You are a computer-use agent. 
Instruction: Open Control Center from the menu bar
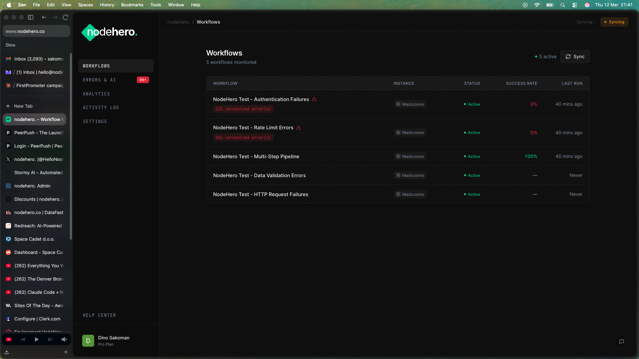(574, 5)
